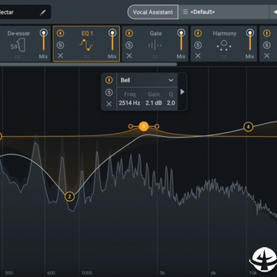277x277 pixels.
Task: Adjust the Harmony Mix slider
Action: click(250, 41)
